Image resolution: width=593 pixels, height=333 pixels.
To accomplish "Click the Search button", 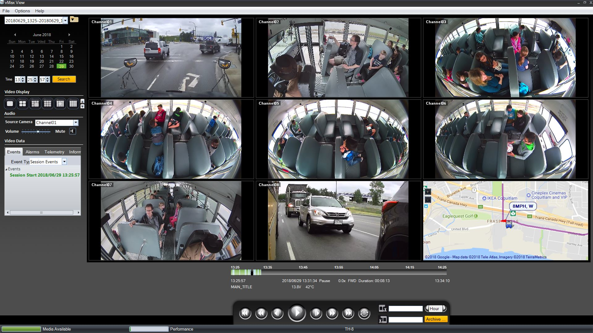I will click(x=64, y=79).
